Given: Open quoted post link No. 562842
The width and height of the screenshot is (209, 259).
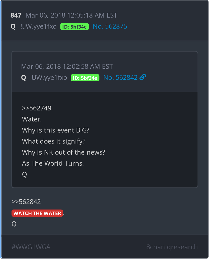Looking at the screenshot, I should [x=120, y=78].
